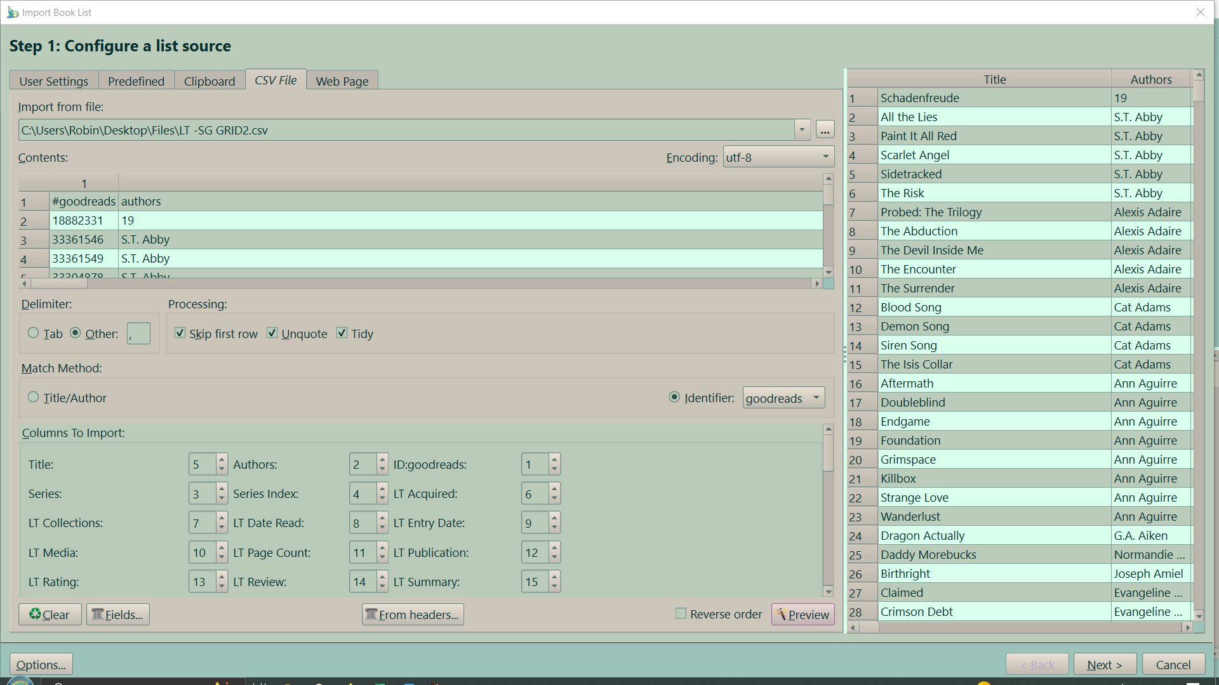This screenshot has height=685, width=1219.
Task: Open the Options dialog button
Action: [x=41, y=664]
